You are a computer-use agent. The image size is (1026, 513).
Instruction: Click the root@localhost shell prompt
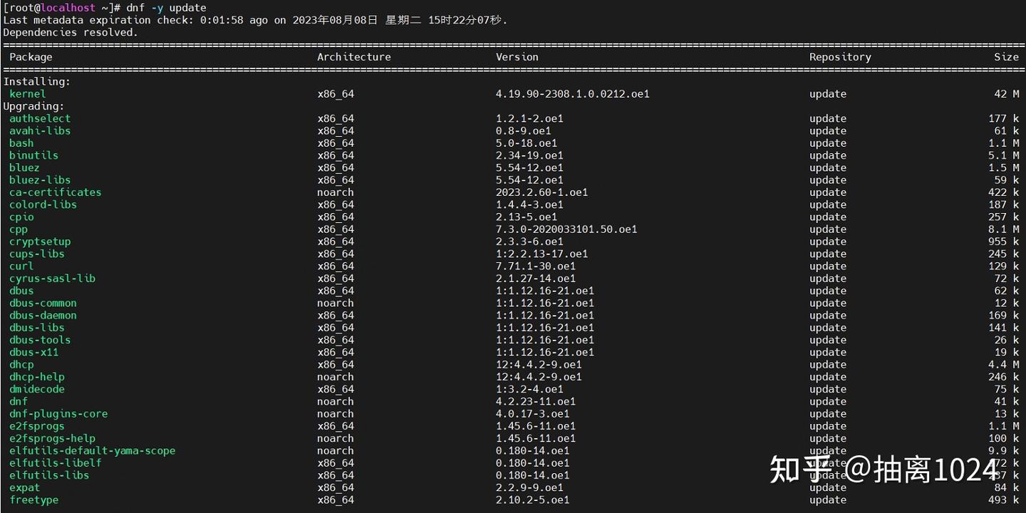[x=61, y=8]
